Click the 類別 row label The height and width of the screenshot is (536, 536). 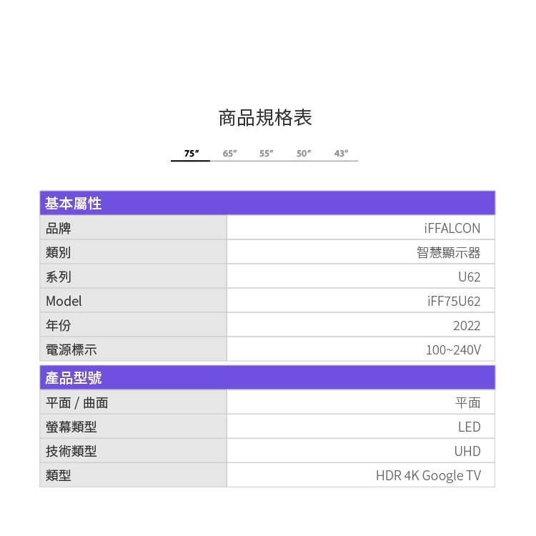point(58,252)
